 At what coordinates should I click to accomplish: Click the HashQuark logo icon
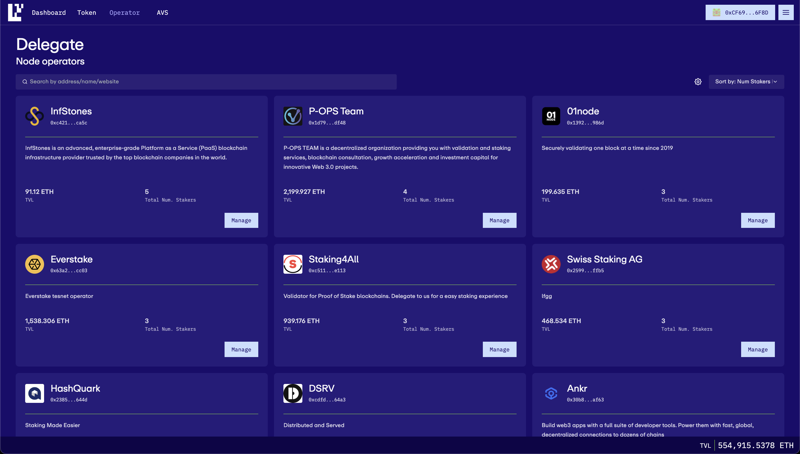tap(34, 393)
